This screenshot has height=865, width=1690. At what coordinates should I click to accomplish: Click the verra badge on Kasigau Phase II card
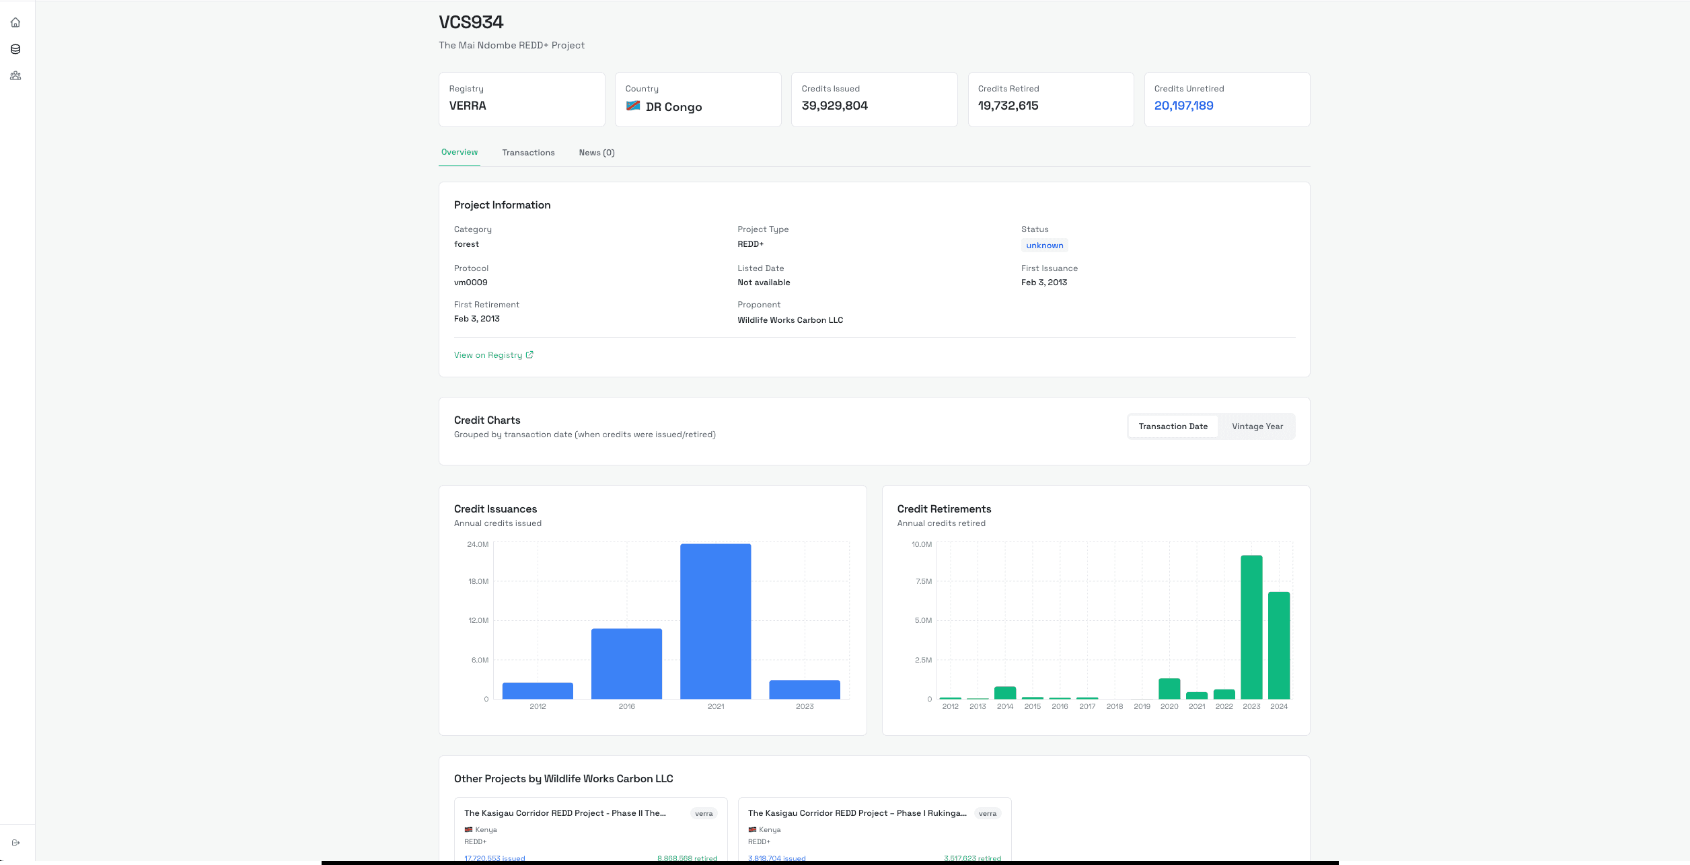click(704, 813)
